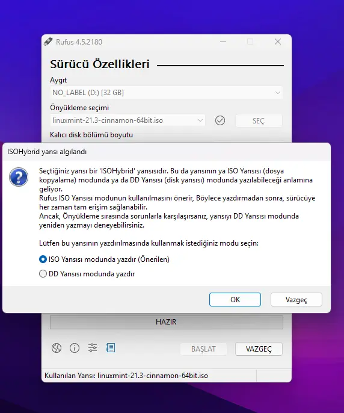Image resolution: width=344 pixels, height=413 pixels.
Task: Click the Rufus USB drive title icon
Action: pyautogui.click(x=48, y=42)
